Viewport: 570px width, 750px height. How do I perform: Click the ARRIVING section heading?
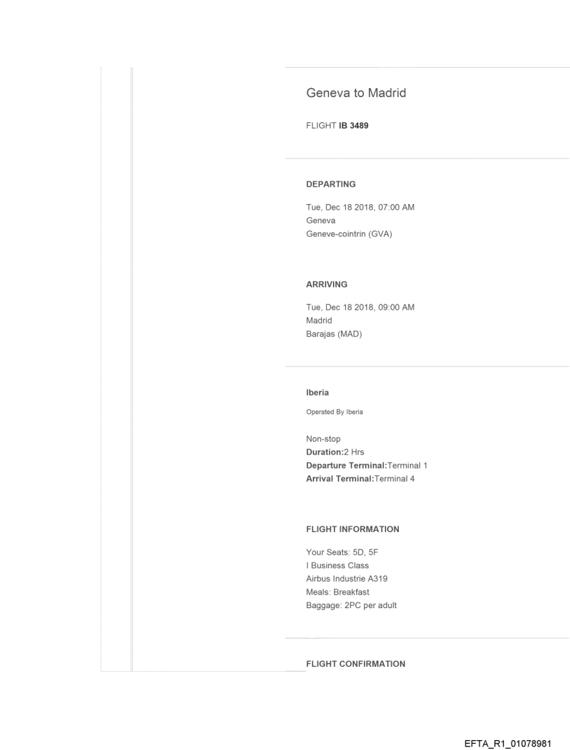[327, 284]
